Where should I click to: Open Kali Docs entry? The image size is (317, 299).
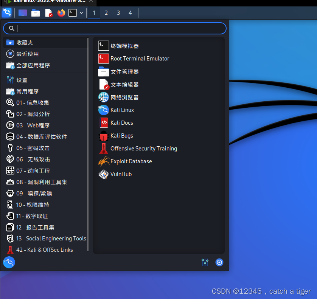[x=159, y=123]
